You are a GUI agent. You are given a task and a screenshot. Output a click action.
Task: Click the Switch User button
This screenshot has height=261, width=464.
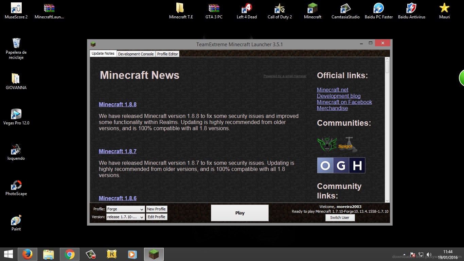coord(340,217)
